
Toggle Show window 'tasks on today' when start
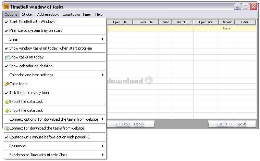tap(54, 48)
